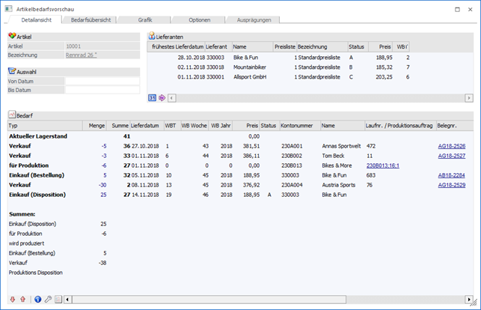Click the calendar 31 icon below Lieferanten
The width and height of the screenshot is (481, 310).
click(x=152, y=97)
